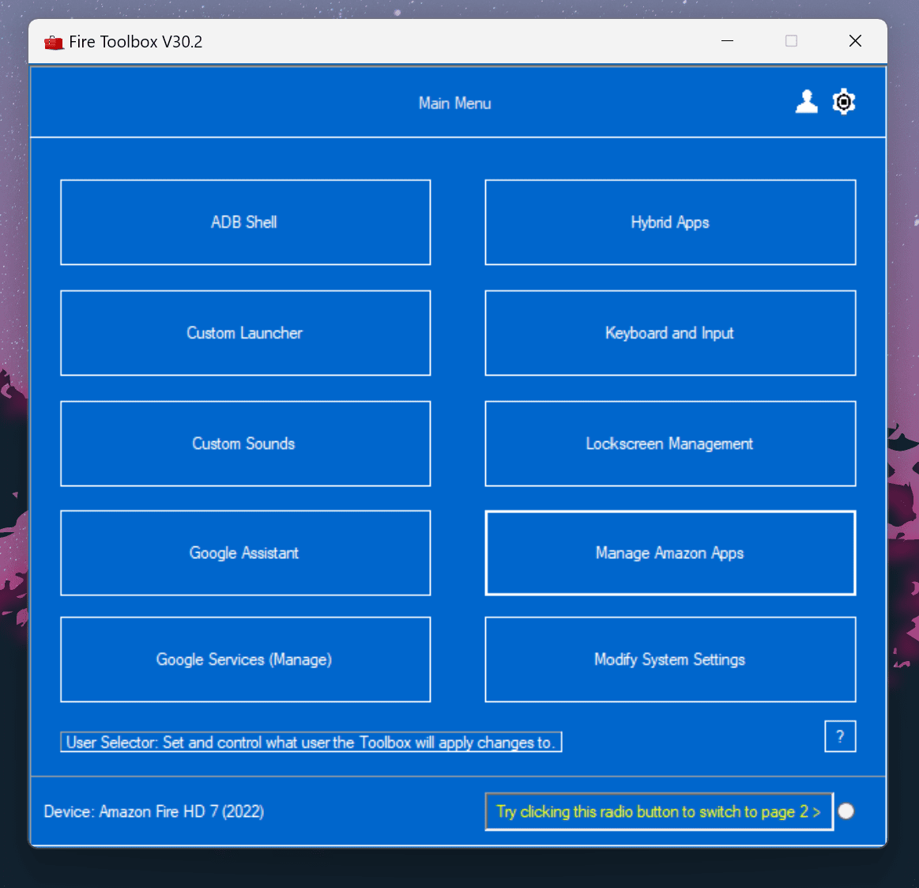Click the Main Menu header title
919x888 pixels.
point(455,104)
